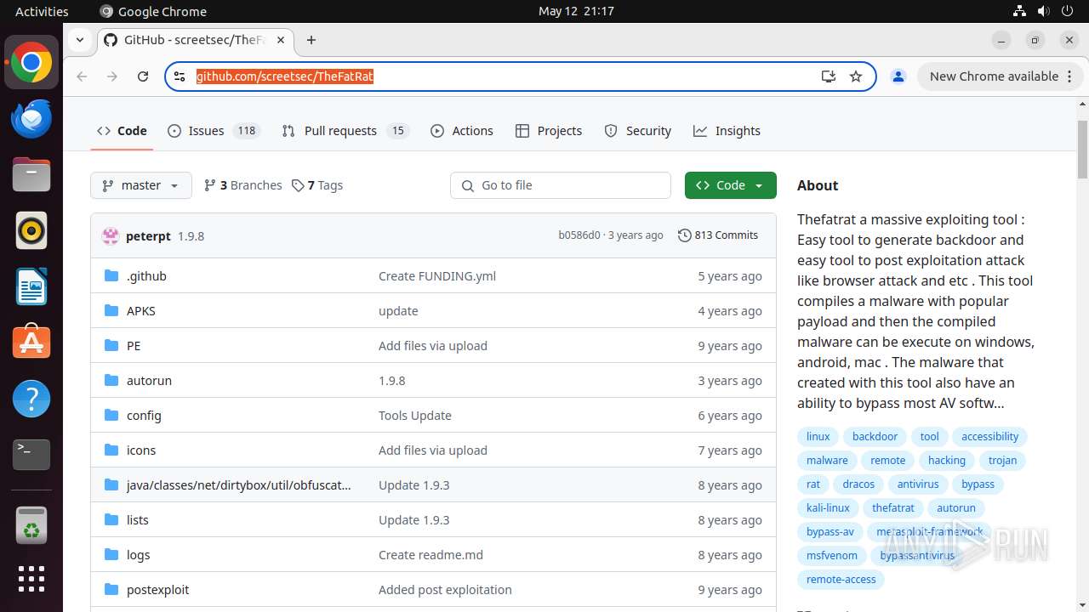Open the Security tab
The width and height of the screenshot is (1089, 612).
coord(638,131)
